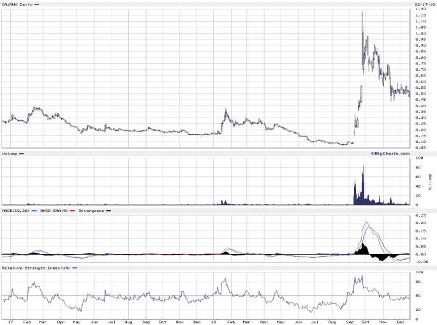Image resolution: width=437 pixels, height=325 pixels.
Task: Click the blue MACD line swatch
Action: [x=33, y=210]
